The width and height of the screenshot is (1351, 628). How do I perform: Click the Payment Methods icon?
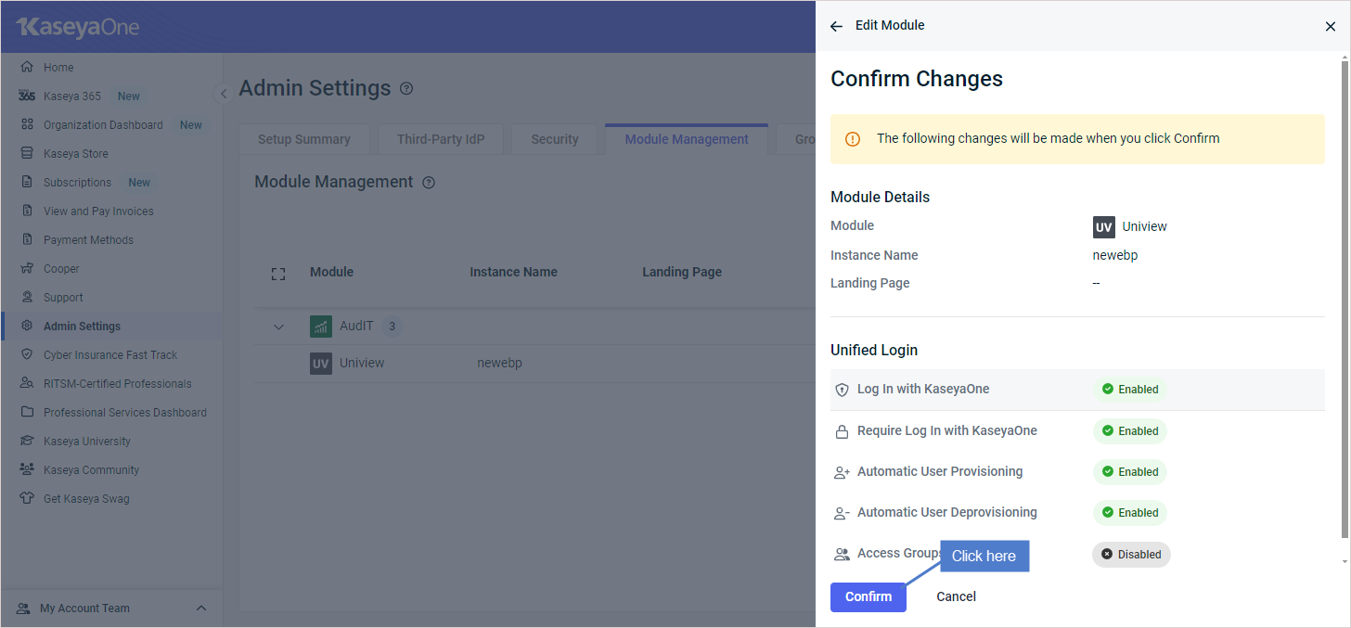coord(27,239)
